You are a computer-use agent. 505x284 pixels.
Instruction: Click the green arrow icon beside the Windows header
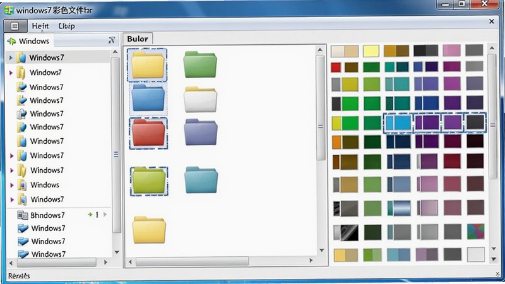coord(11,41)
